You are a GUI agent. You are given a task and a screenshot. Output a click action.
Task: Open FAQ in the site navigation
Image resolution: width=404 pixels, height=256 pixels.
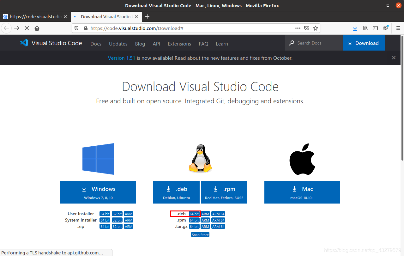pos(203,44)
